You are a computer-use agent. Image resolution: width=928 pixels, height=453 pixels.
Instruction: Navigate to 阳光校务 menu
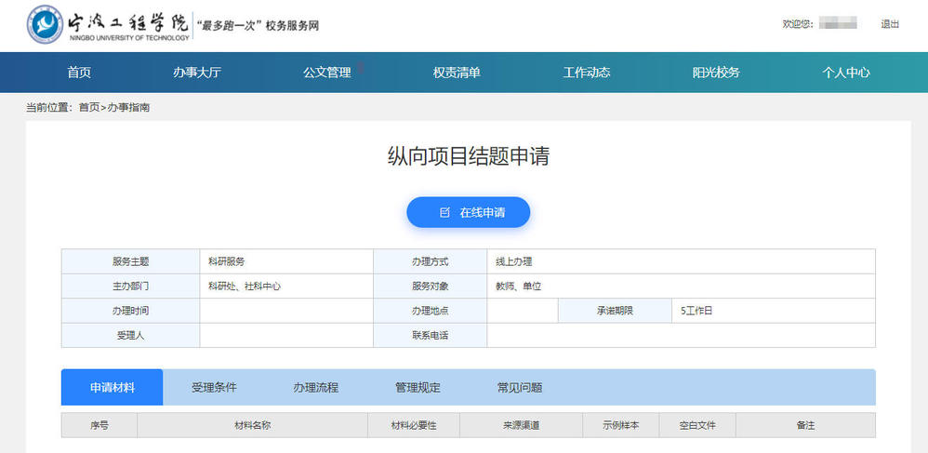click(716, 73)
